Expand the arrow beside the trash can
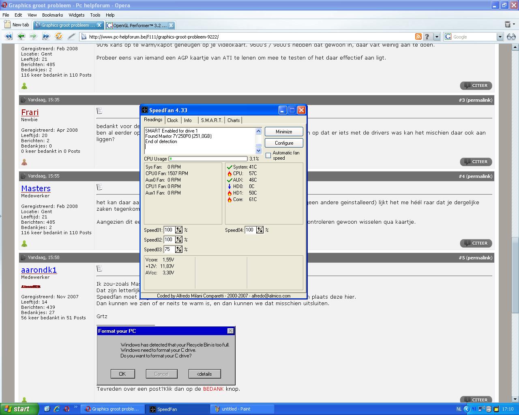Image resolution: width=519 pixels, height=415 pixels. [x=513, y=25]
